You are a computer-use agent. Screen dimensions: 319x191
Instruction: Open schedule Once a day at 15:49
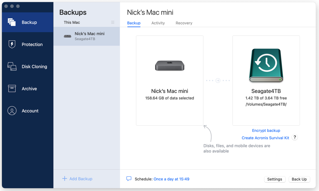[x=171, y=179]
